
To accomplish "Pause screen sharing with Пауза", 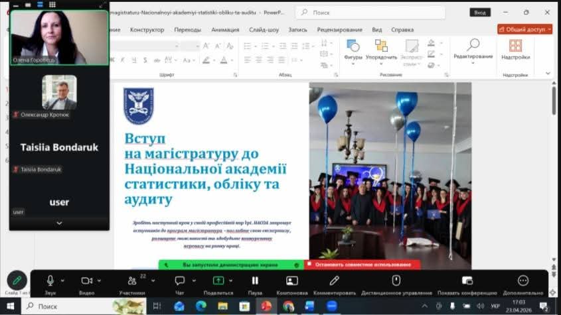I will pos(255,281).
